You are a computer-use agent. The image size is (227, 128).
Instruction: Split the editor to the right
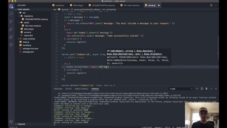point(211,5)
